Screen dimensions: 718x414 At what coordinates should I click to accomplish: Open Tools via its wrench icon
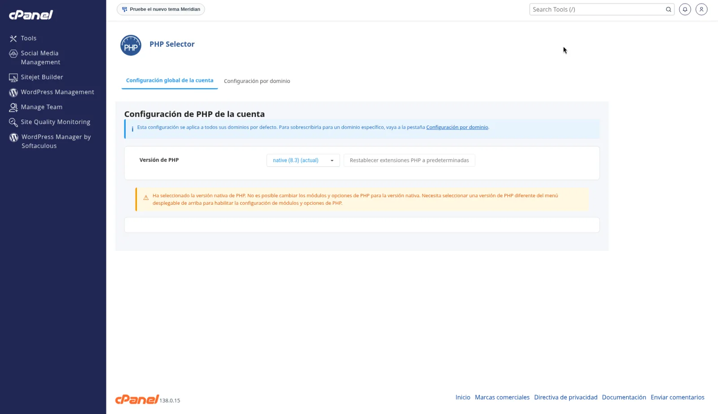[13, 39]
